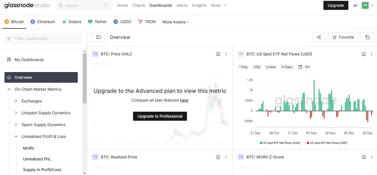Open options menu for BTC: MVRV Z-Score
This screenshot has height=175, width=377.
click(x=372, y=157)
